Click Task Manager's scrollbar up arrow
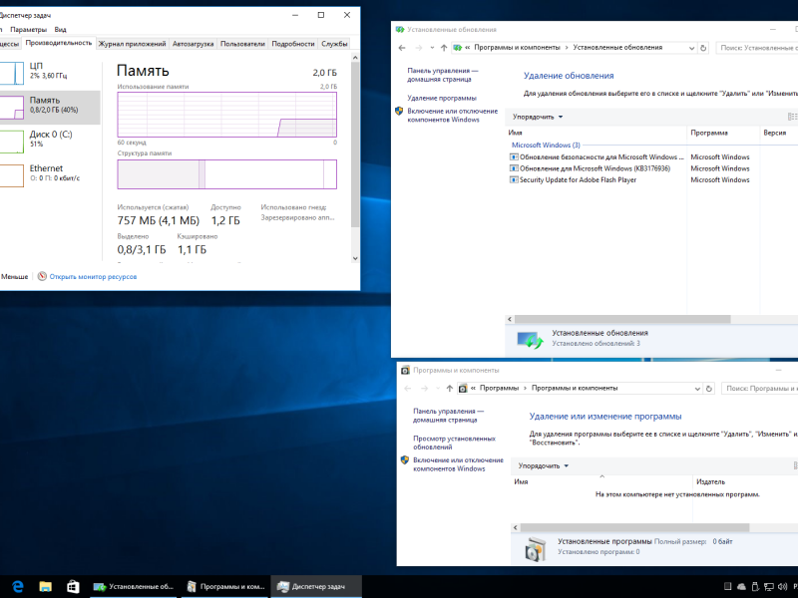Screen dimensions: 798x598 355,58
